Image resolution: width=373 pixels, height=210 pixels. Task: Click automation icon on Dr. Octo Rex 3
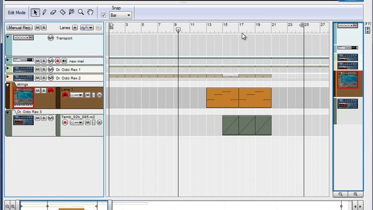click(51, 118)
